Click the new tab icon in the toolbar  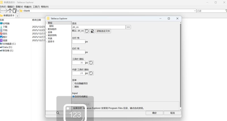pyautogui.click(x=15, y=11)
